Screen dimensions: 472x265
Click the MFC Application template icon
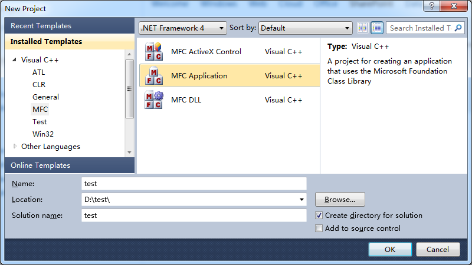click(x=153, y=76)
